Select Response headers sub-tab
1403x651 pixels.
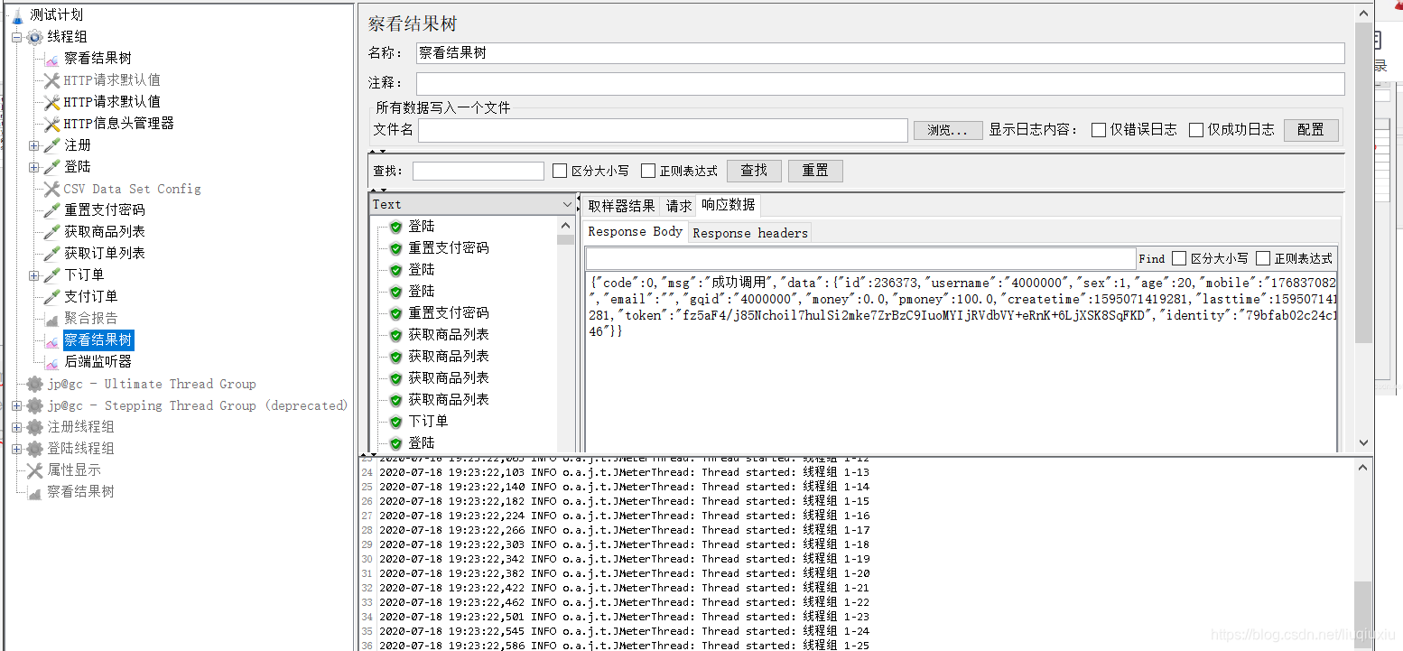point(750,233)
